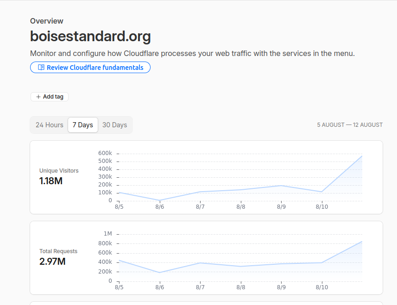The height and width of the screenshot is (305, 397).
Task: Click the Overview label
Action: [x=47, y=21]
